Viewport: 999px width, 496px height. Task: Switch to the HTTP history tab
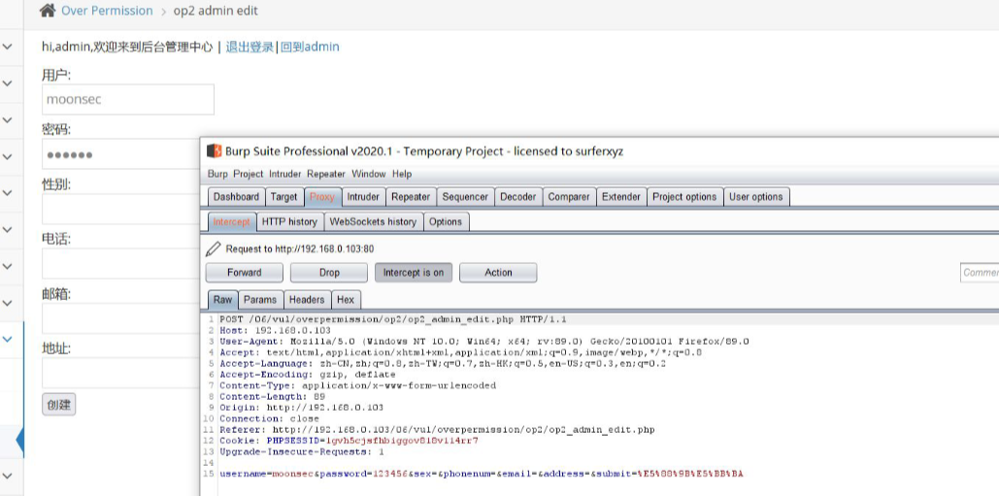coord(288,222)
